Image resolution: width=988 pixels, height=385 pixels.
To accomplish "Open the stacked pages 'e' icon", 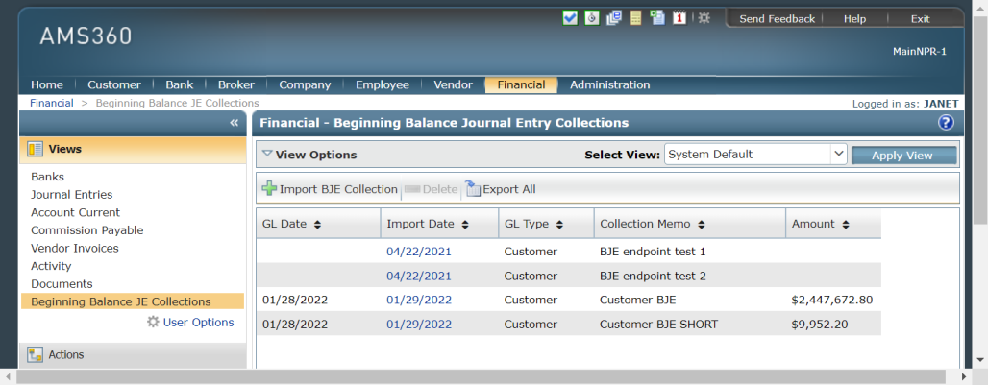I will (614, 18).
